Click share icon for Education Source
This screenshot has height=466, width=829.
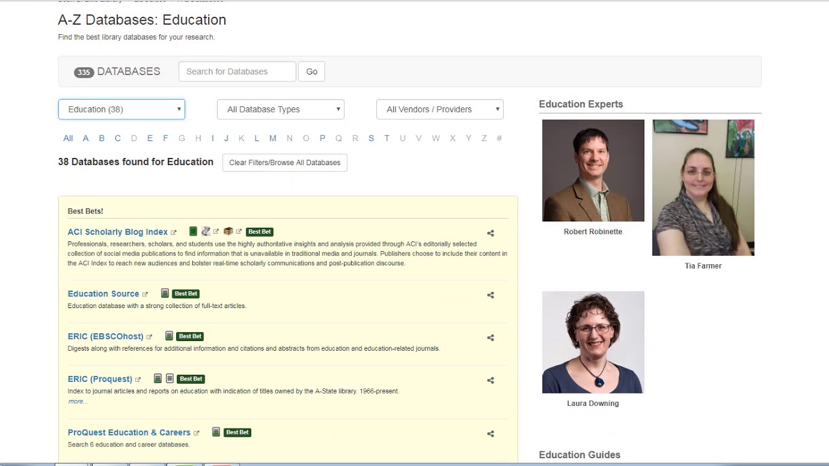pyautogui.click(x=490, y=295)
